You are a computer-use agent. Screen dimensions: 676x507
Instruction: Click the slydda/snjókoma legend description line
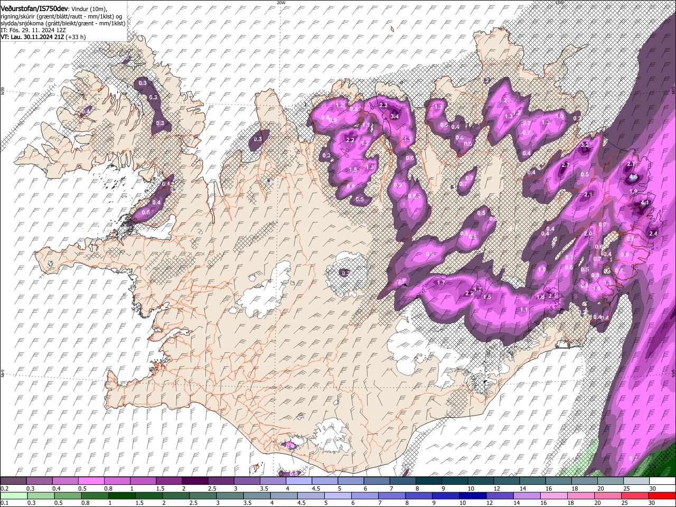coord(63,23)
